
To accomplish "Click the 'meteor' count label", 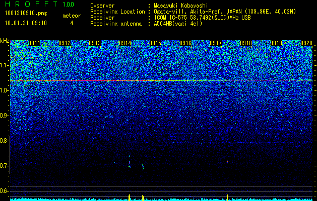I will pyautogui.click(x=72, y=16).
